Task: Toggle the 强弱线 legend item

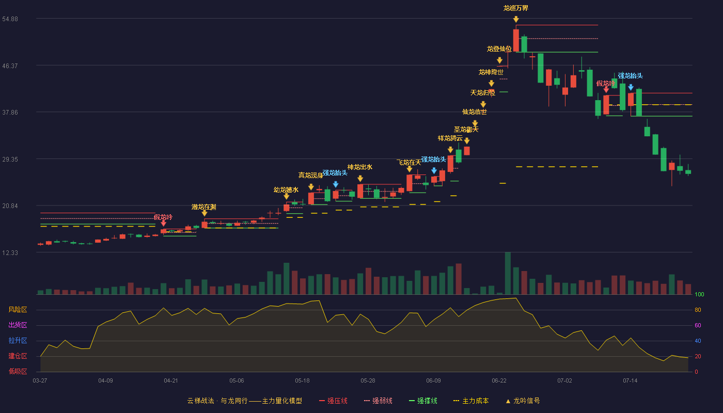Action: click(x=378, y=401)
